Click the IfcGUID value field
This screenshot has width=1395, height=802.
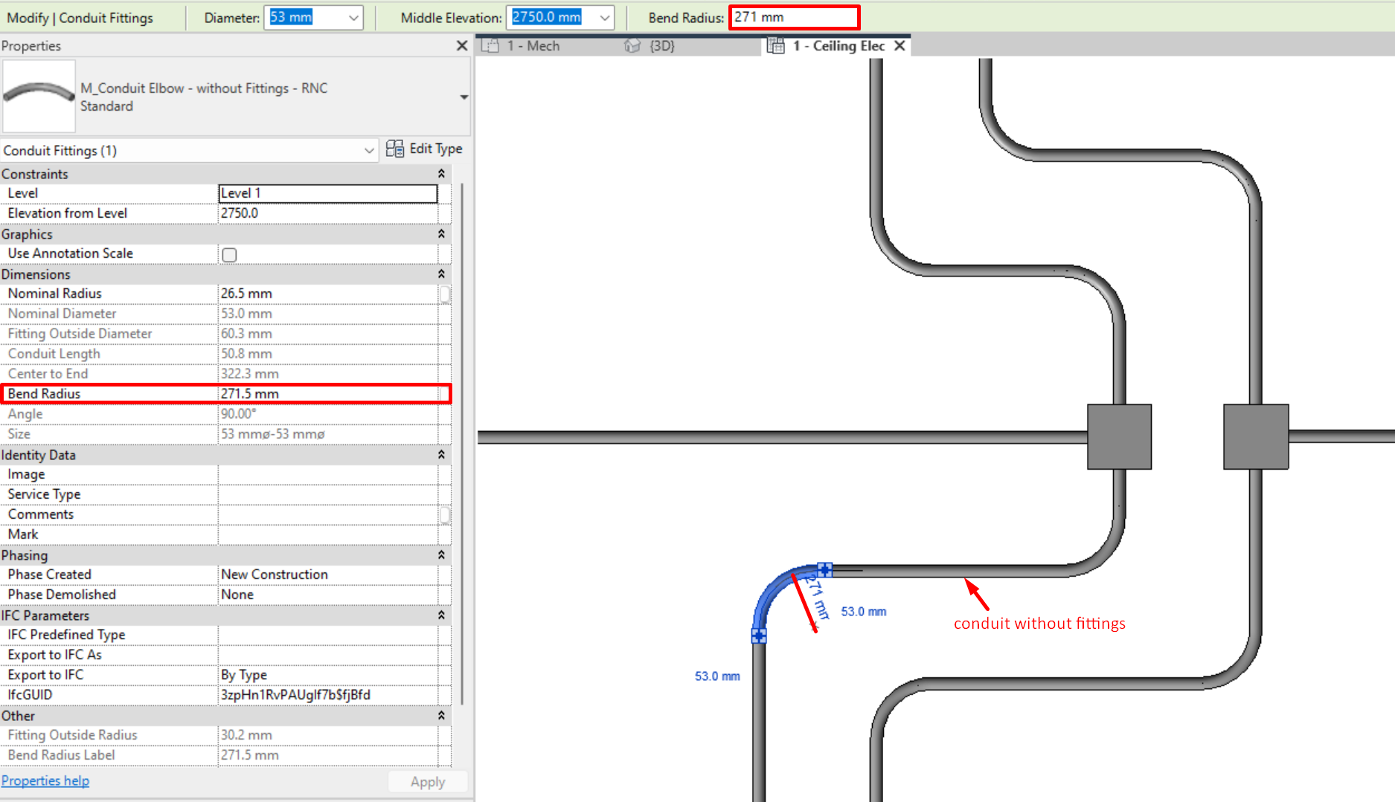click(328, 695)
